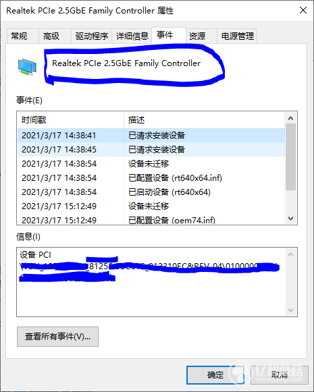
Task: Switch to the 驱动程序 tab
Action: pos(92,36)
